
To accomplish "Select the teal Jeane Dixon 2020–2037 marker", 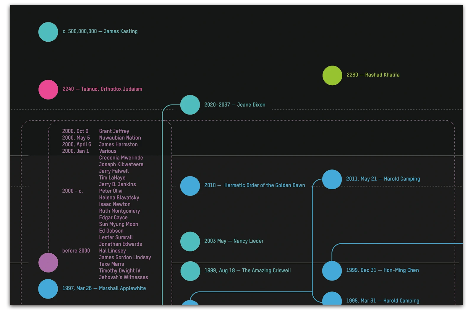I will point(190,105).
